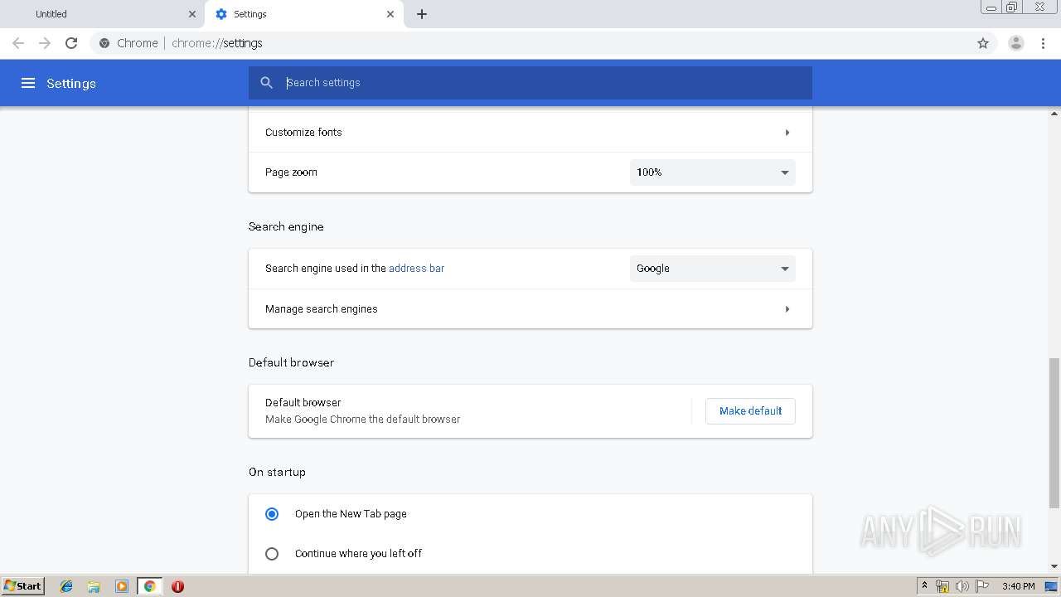Click Make default button

(750, 411)
